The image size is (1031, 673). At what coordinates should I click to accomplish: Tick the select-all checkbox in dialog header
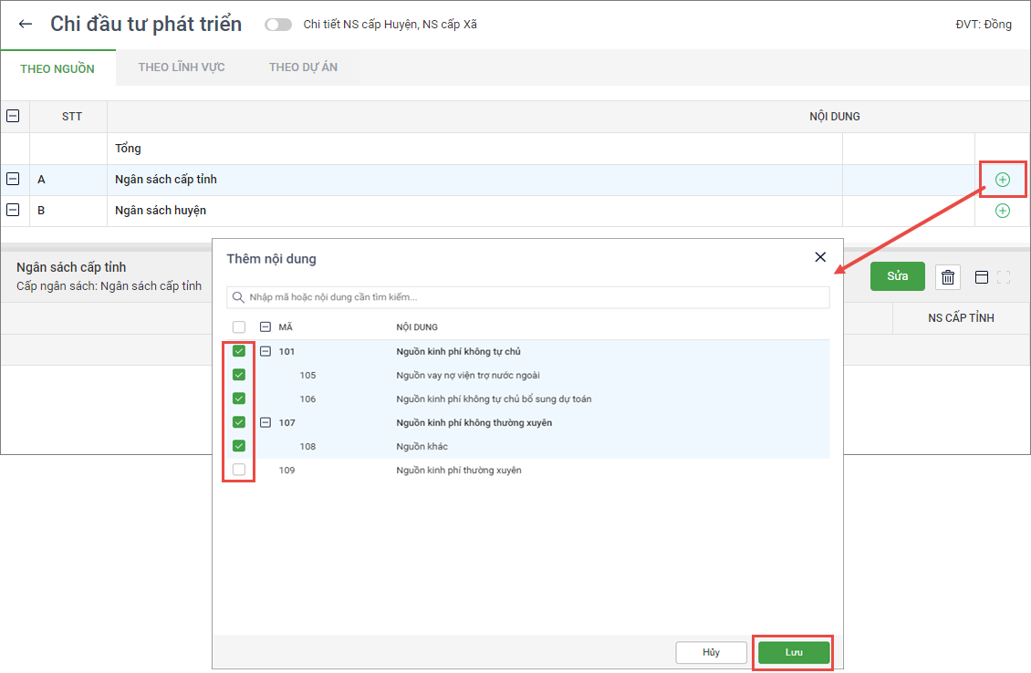239,327
